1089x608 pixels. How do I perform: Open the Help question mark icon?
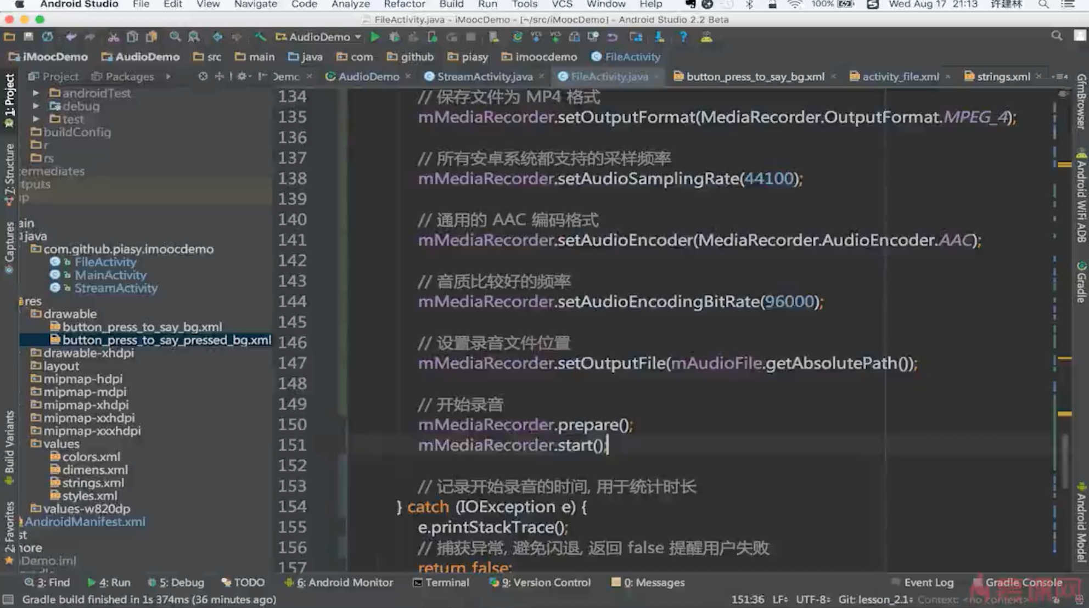(x=683, y=37)
